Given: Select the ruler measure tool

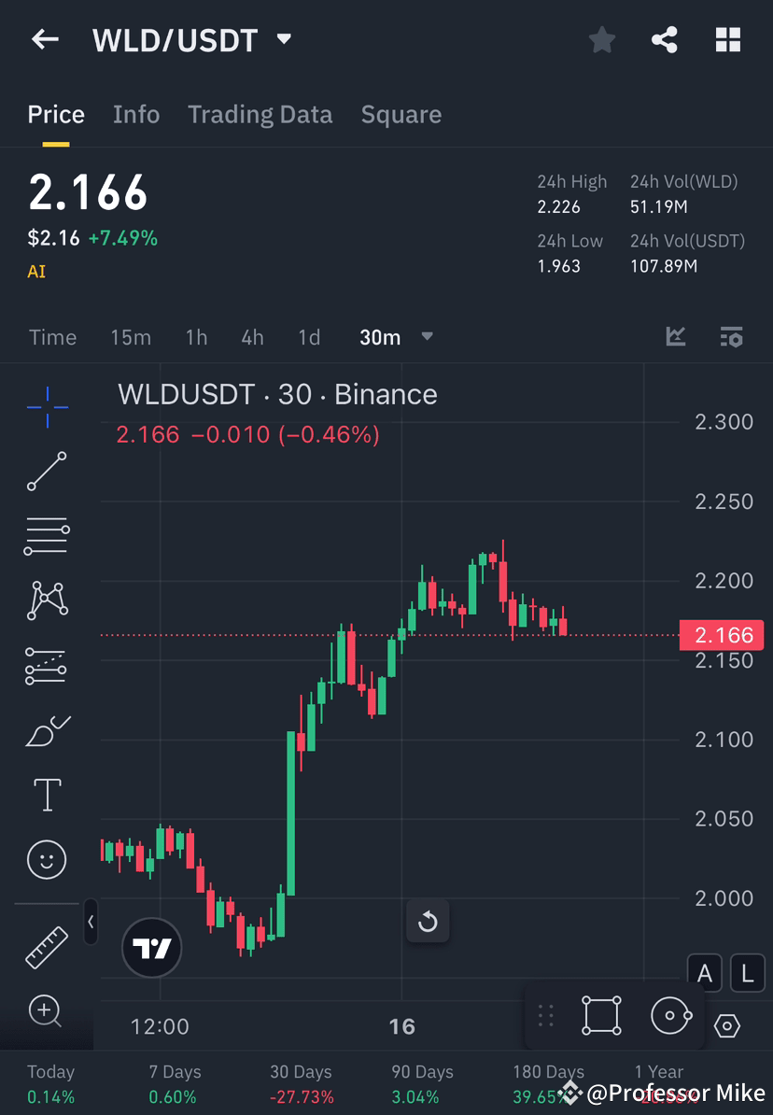Looking at the screenshot, I should tap(47, 947).
